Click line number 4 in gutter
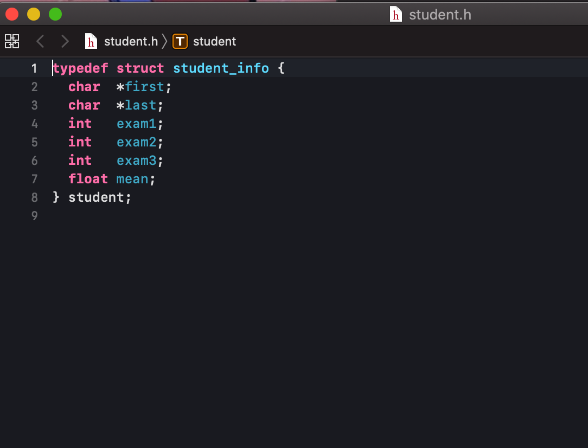 coord(35,124)
